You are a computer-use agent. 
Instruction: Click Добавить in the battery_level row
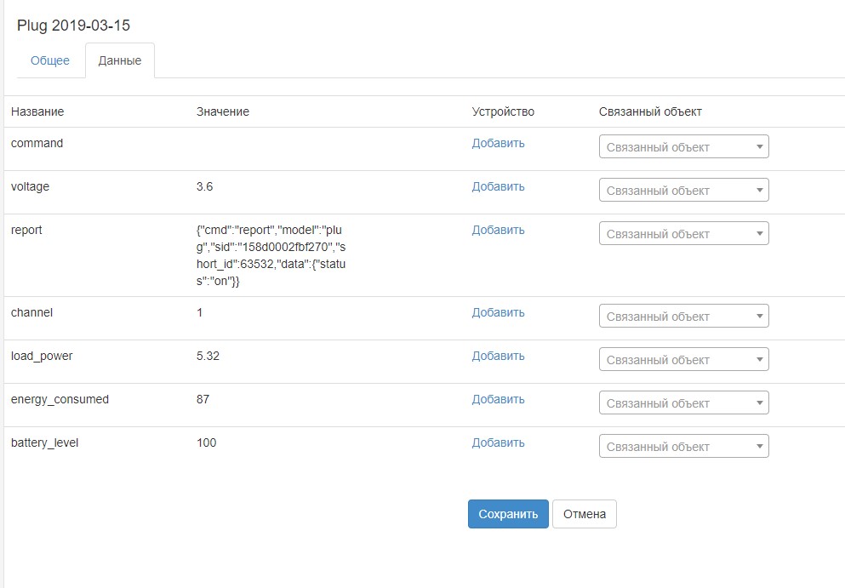click(499, 442)
